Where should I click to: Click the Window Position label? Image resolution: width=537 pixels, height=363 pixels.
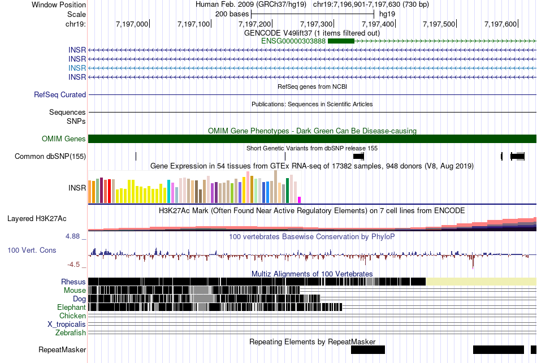click(x=59, y=5)
